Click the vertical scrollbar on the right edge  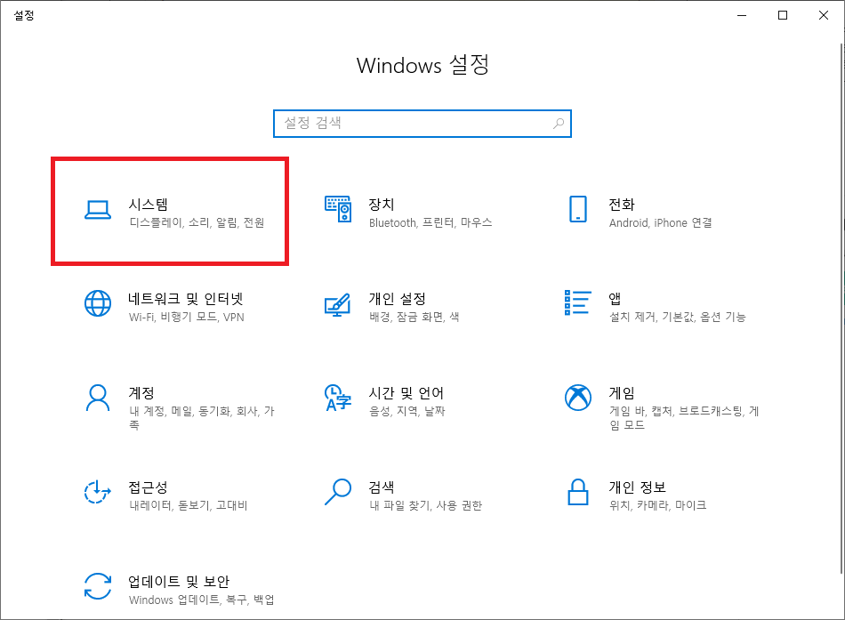(x=841, y=307)
